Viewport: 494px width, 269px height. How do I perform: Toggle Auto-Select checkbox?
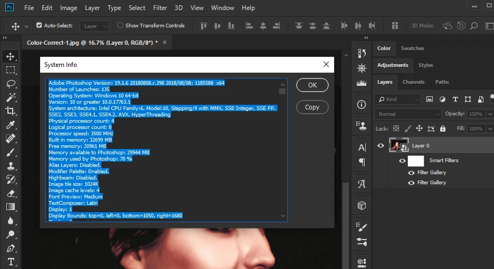click(x=39, y=25)
